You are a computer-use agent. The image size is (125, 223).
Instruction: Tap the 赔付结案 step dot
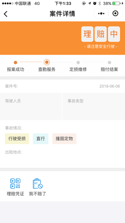109,62
